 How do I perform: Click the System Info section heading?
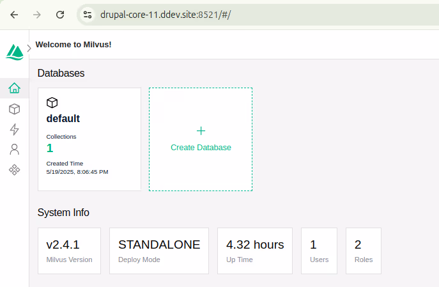(63, 212)
